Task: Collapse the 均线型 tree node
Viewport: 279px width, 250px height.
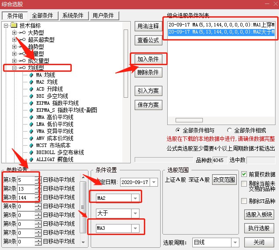Action: tap(14, 68)
